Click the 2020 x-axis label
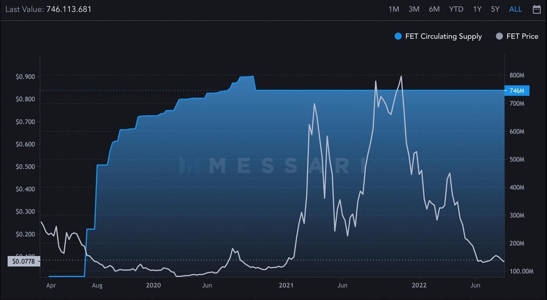This screenshot has height=300, width=547. point(153,286)
